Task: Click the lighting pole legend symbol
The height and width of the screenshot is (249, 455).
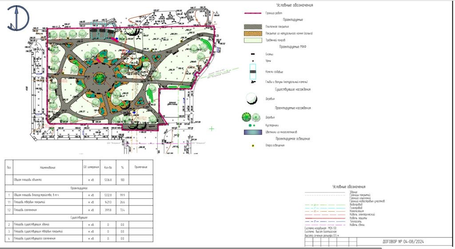Action: 252,145
